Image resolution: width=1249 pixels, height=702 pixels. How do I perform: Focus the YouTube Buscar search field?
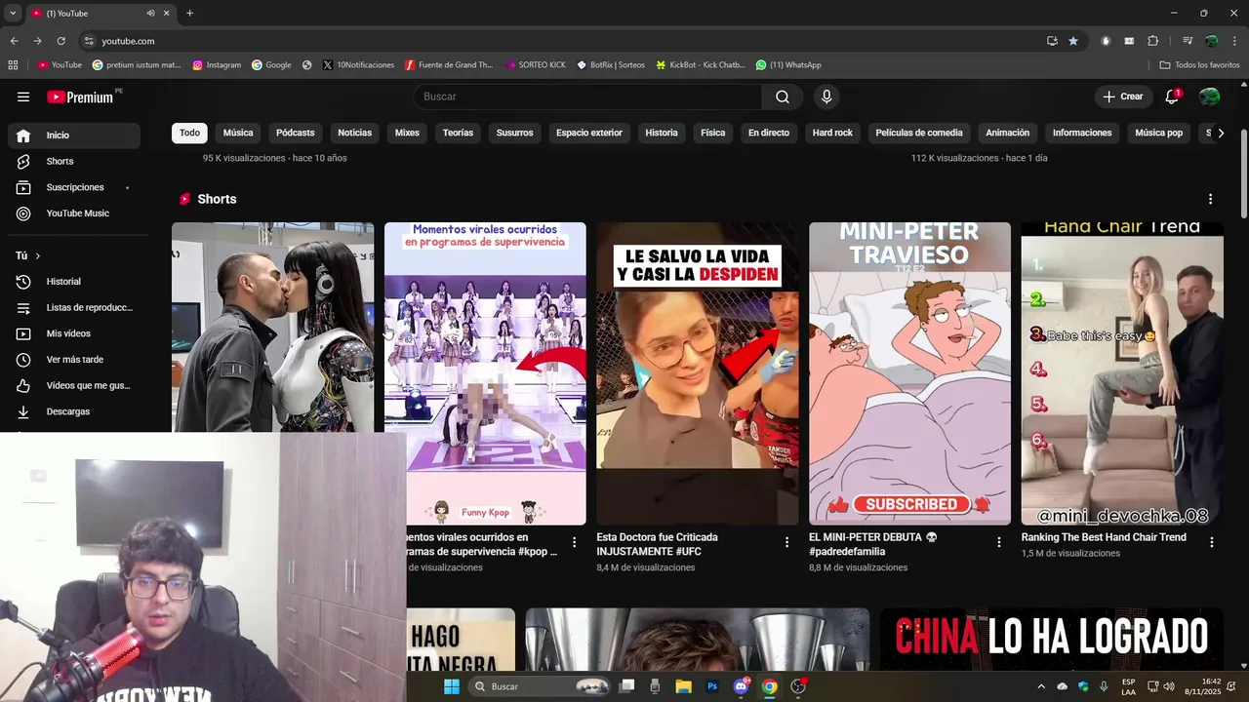(587, 97)
